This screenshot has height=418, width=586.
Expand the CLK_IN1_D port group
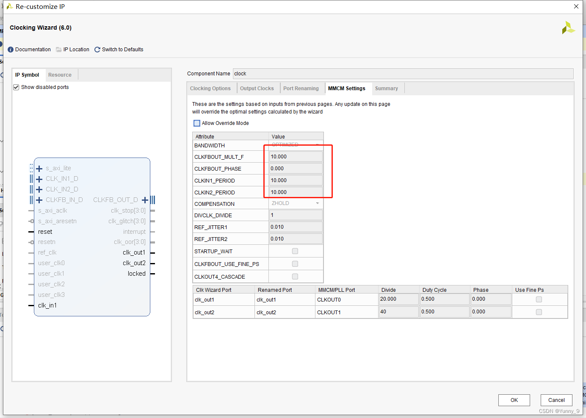tap(39, 178)
